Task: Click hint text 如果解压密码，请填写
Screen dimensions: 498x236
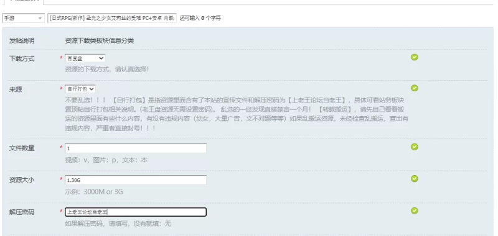Action: (97, 224)
